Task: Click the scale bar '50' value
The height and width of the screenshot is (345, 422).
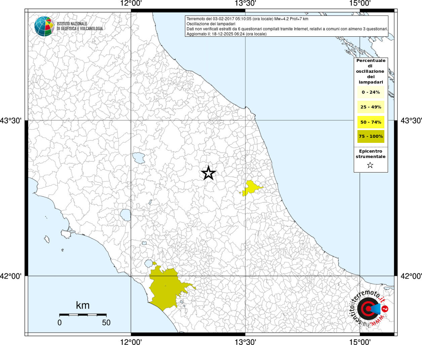Action: pos(106,322)
